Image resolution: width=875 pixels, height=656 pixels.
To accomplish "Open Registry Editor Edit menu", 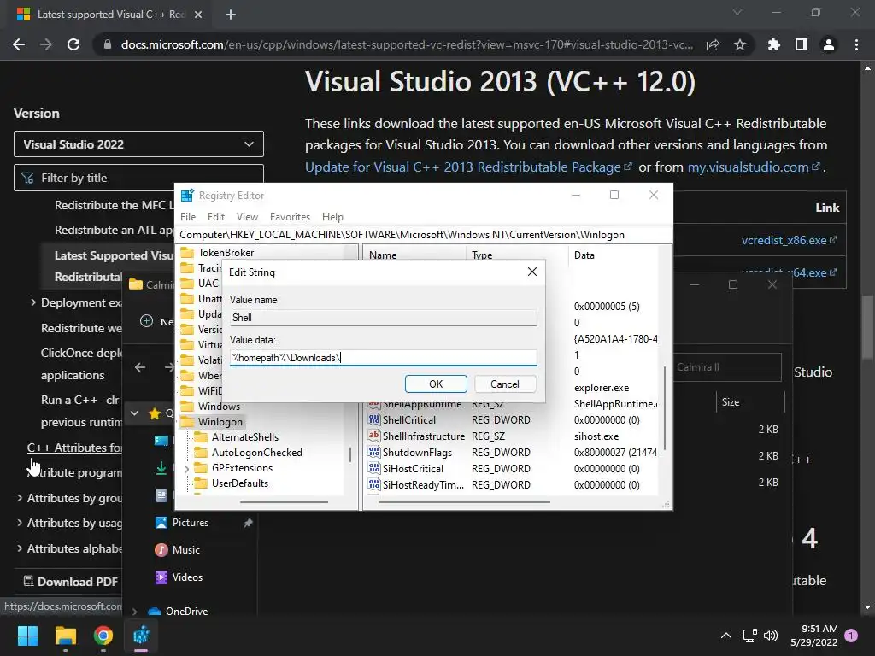I will [216, 216].
